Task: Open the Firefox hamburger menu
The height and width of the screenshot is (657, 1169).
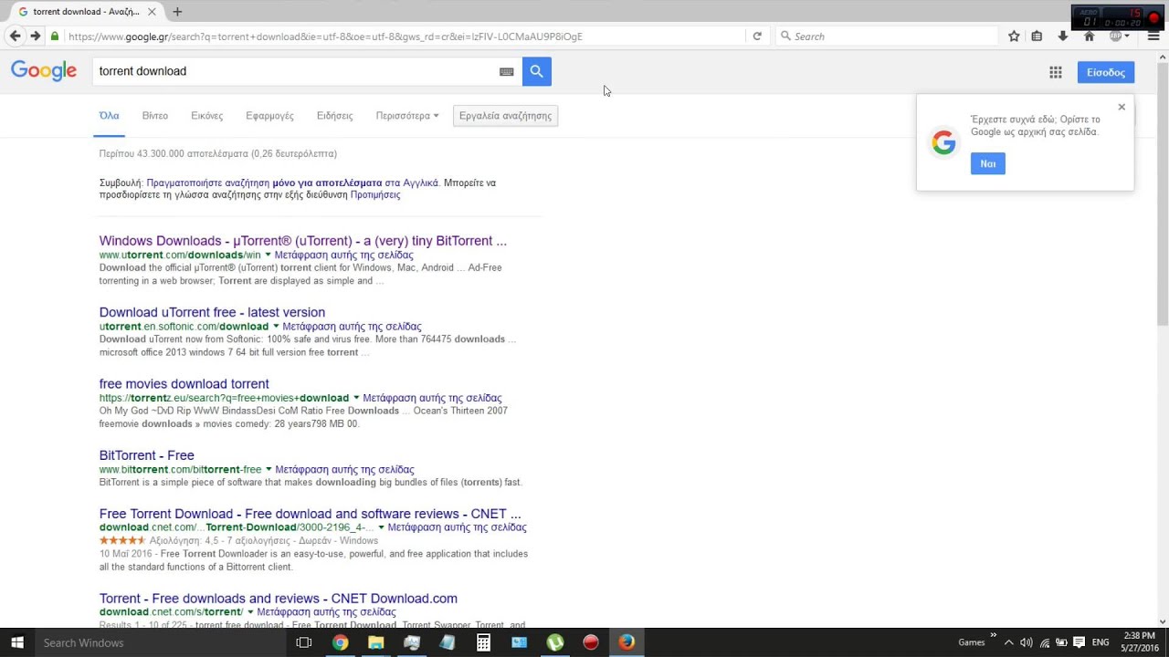Action: pyautogui.click(x=1153, y=36)
